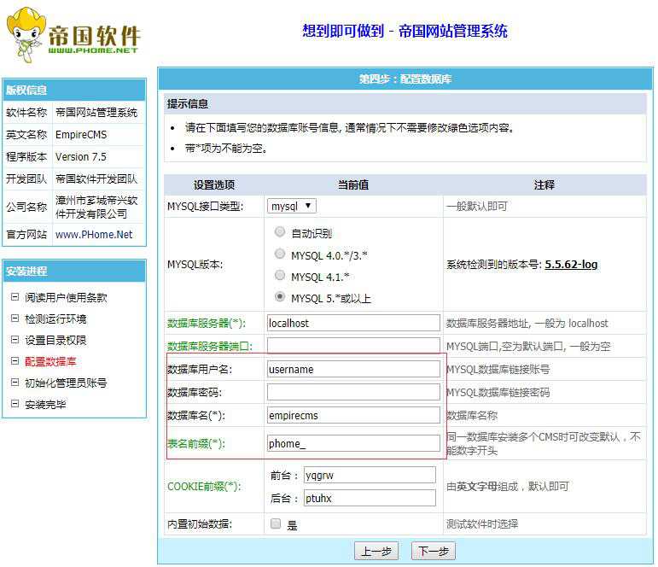This screenshot has height=567, width=658.
Task: Click the 数据库服务器 localhost field
Action: coord(353,323)
